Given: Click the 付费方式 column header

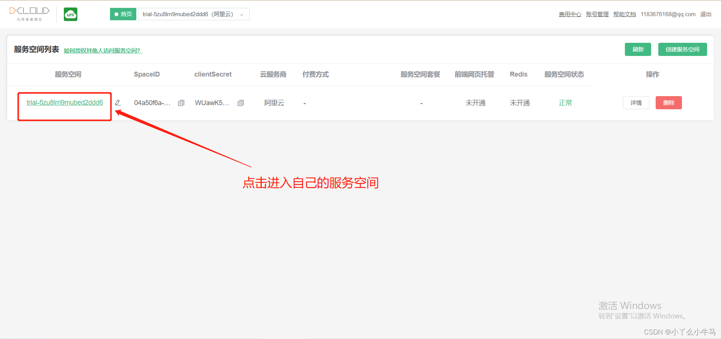Looking at the screenshot, I should [x=315, y=74].
